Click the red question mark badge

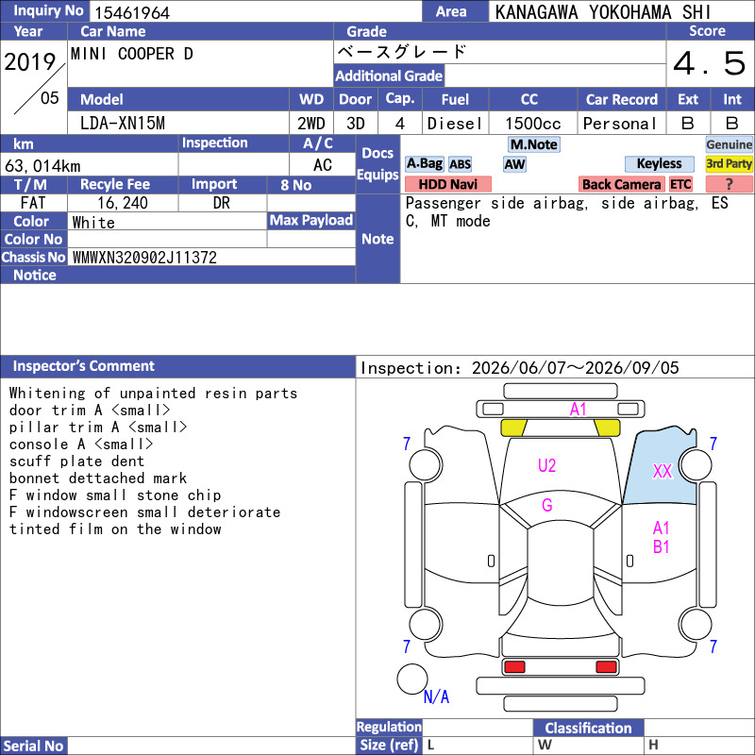click(x=729, y=184)
